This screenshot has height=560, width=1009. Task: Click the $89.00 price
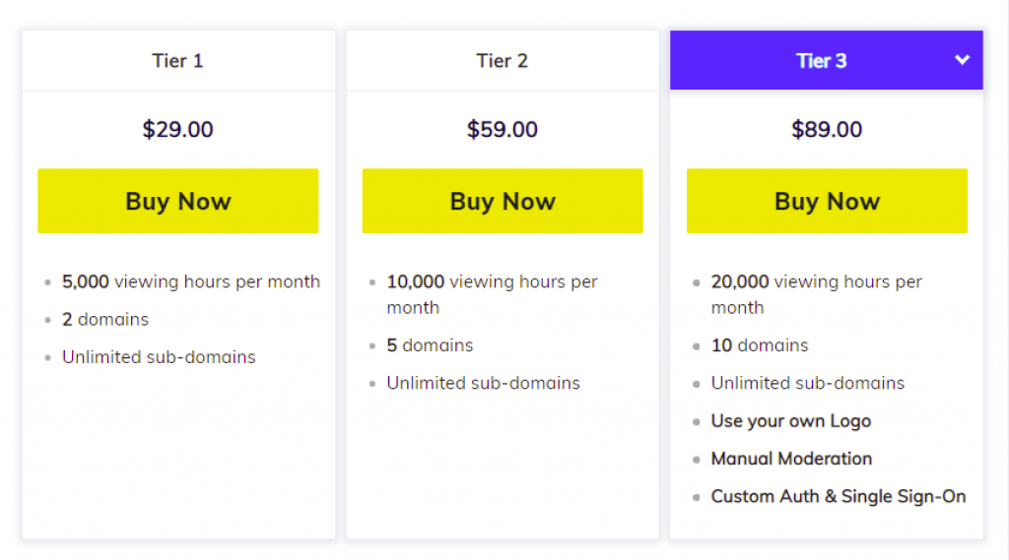click(x=827, y=129)
